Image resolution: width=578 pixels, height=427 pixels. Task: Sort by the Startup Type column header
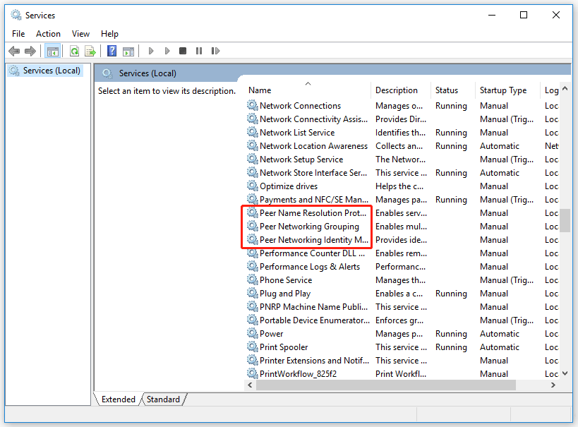click(x=502, y=90)
